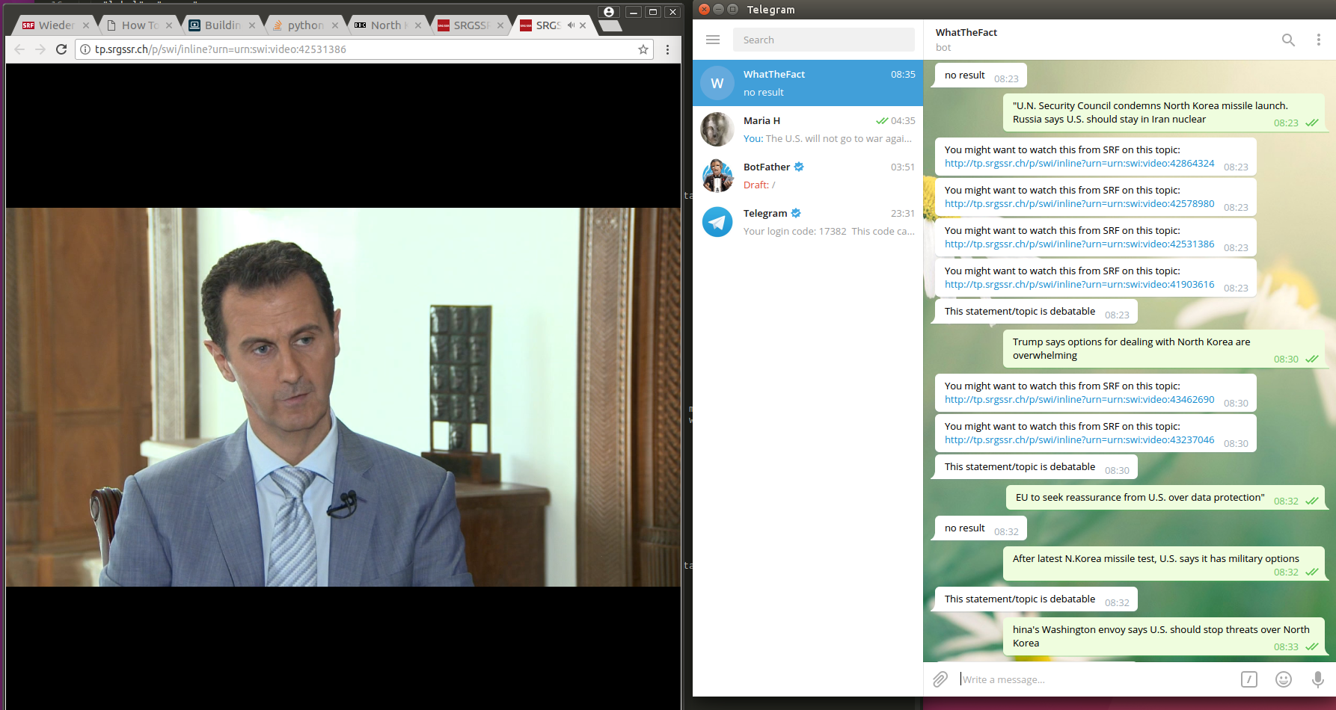
Task: Click the Write a message input box
Action: click(1096, 679)
